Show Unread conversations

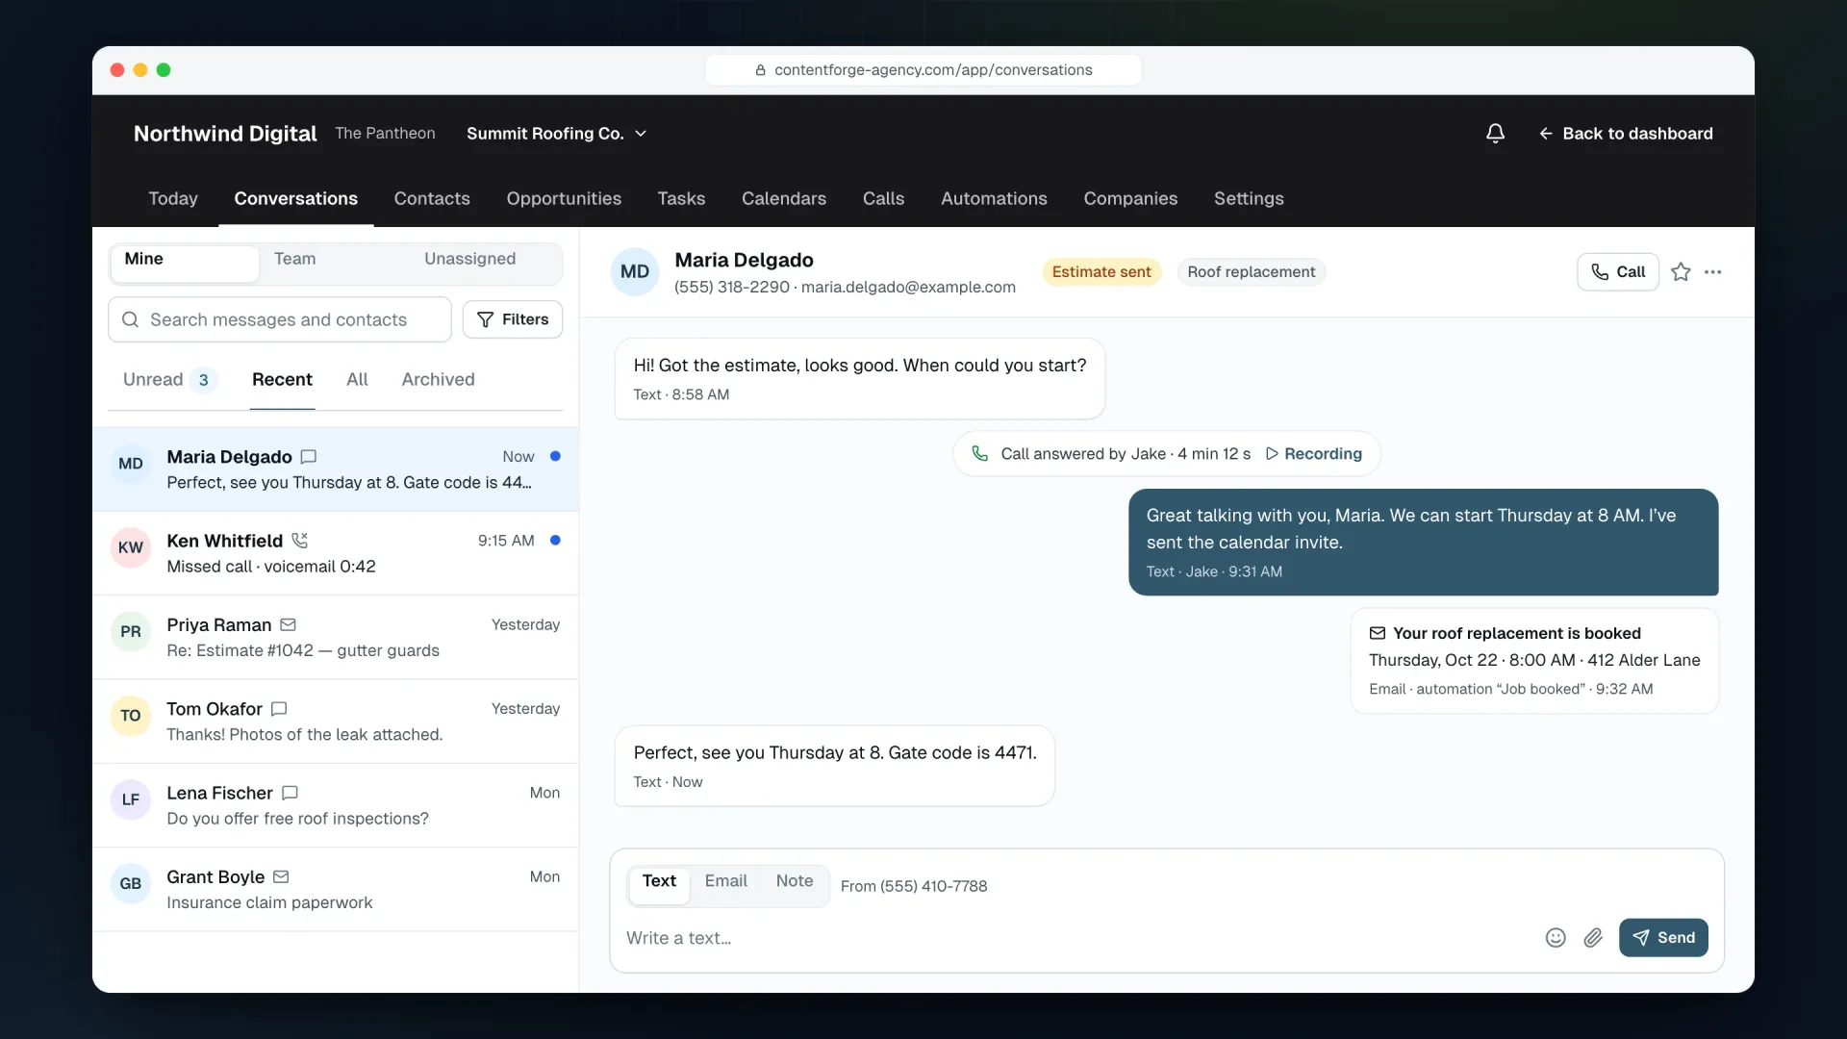point(168,380)
